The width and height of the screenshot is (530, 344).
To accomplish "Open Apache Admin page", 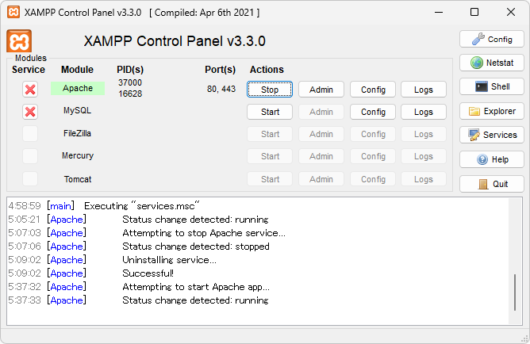I will [321, 90].
